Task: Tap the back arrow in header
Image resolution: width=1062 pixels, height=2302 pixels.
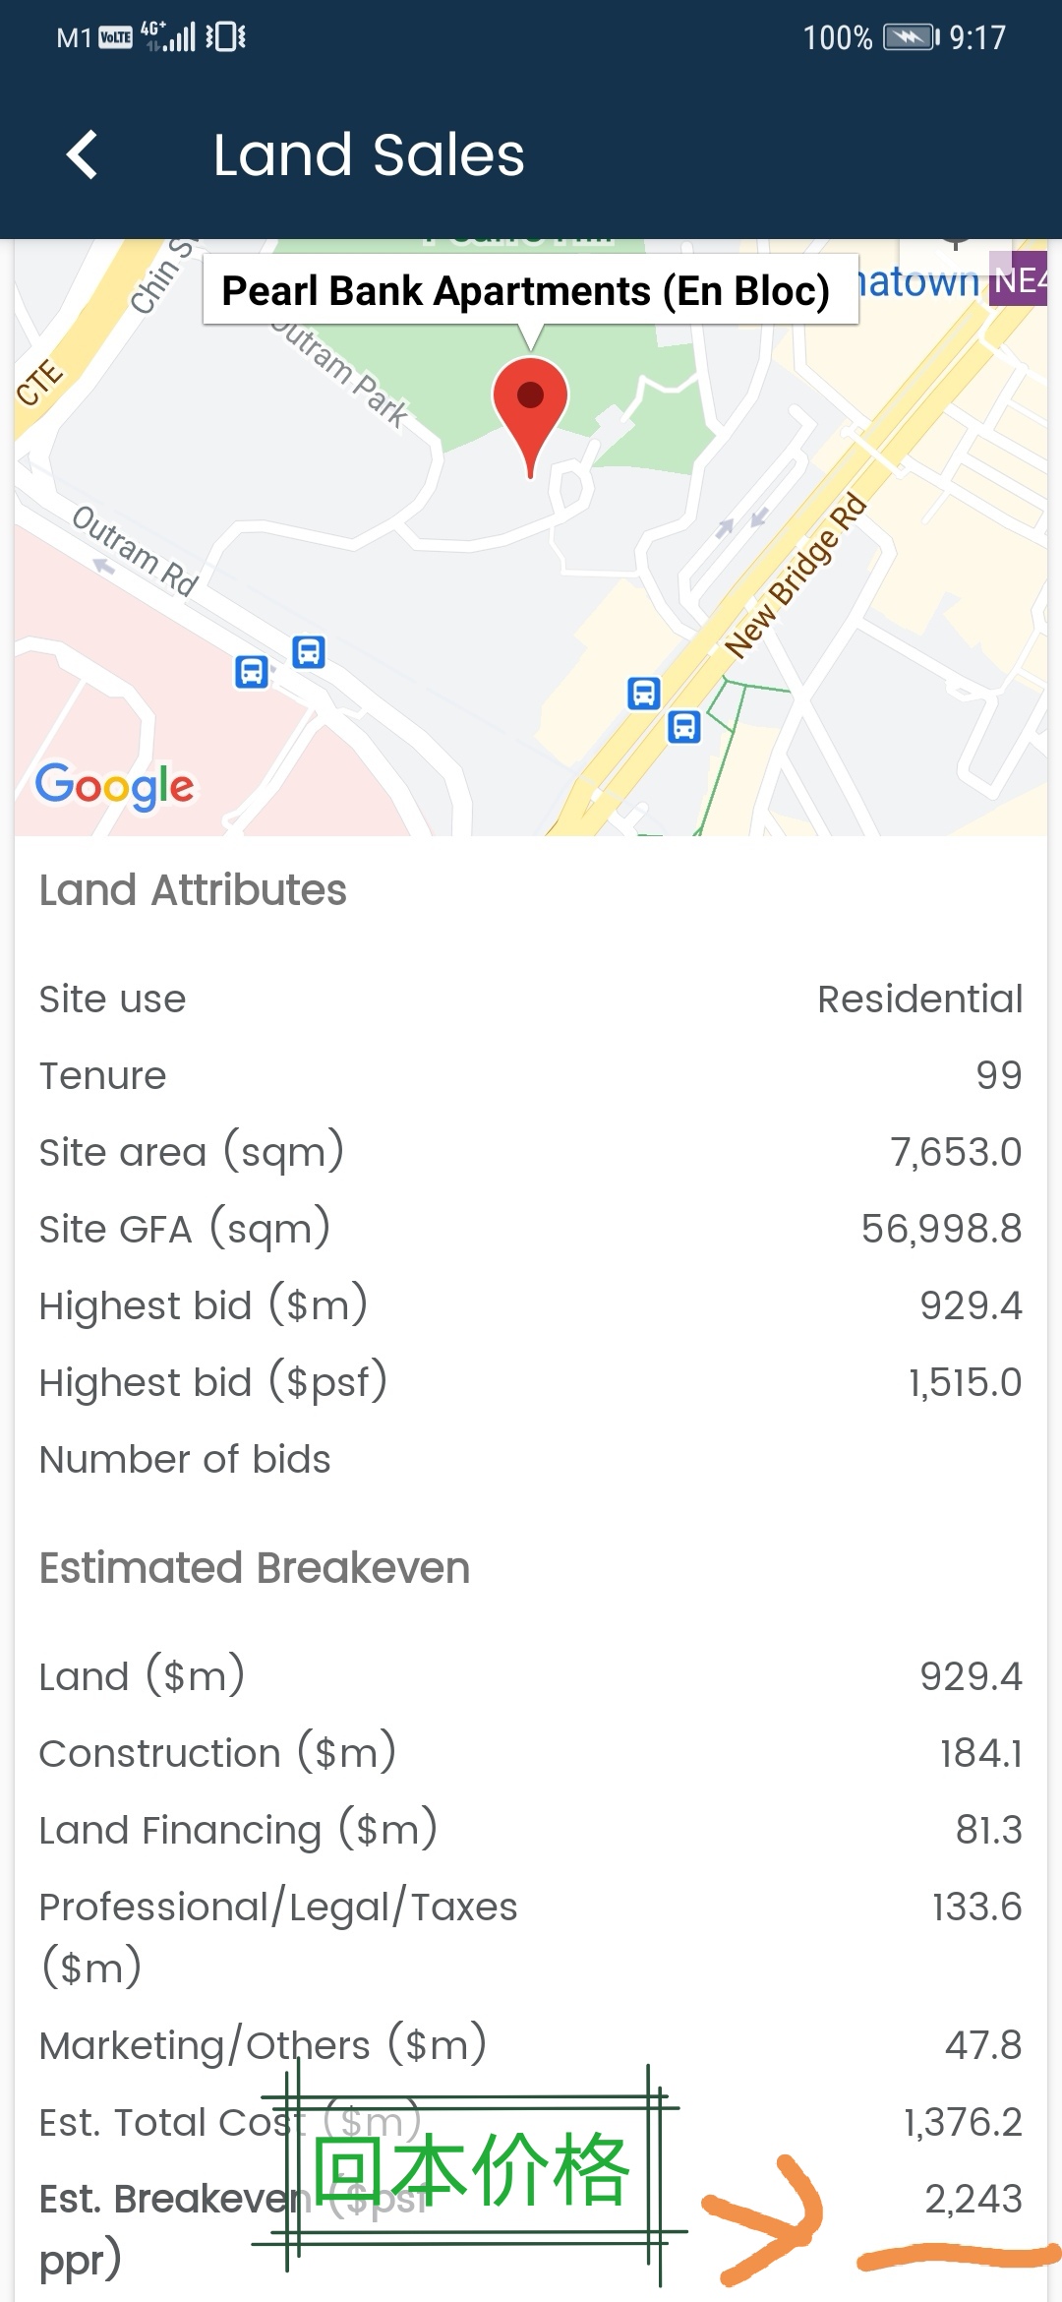Action: (83, 155)
